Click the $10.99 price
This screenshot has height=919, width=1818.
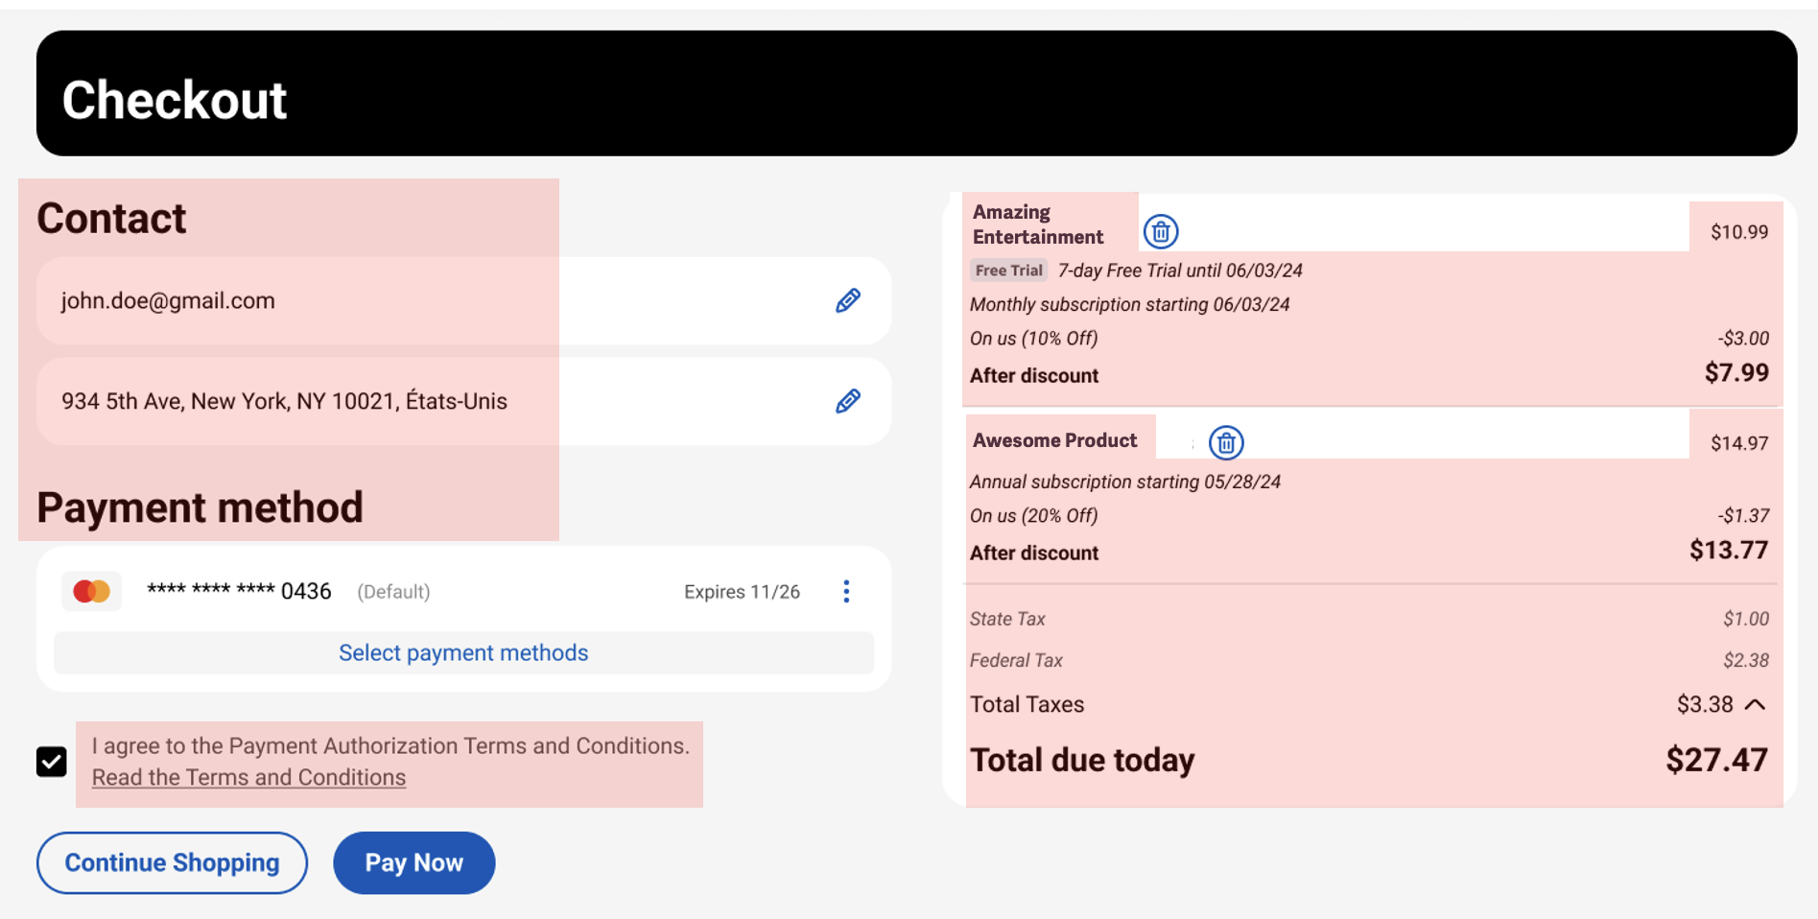point(1739,232)
